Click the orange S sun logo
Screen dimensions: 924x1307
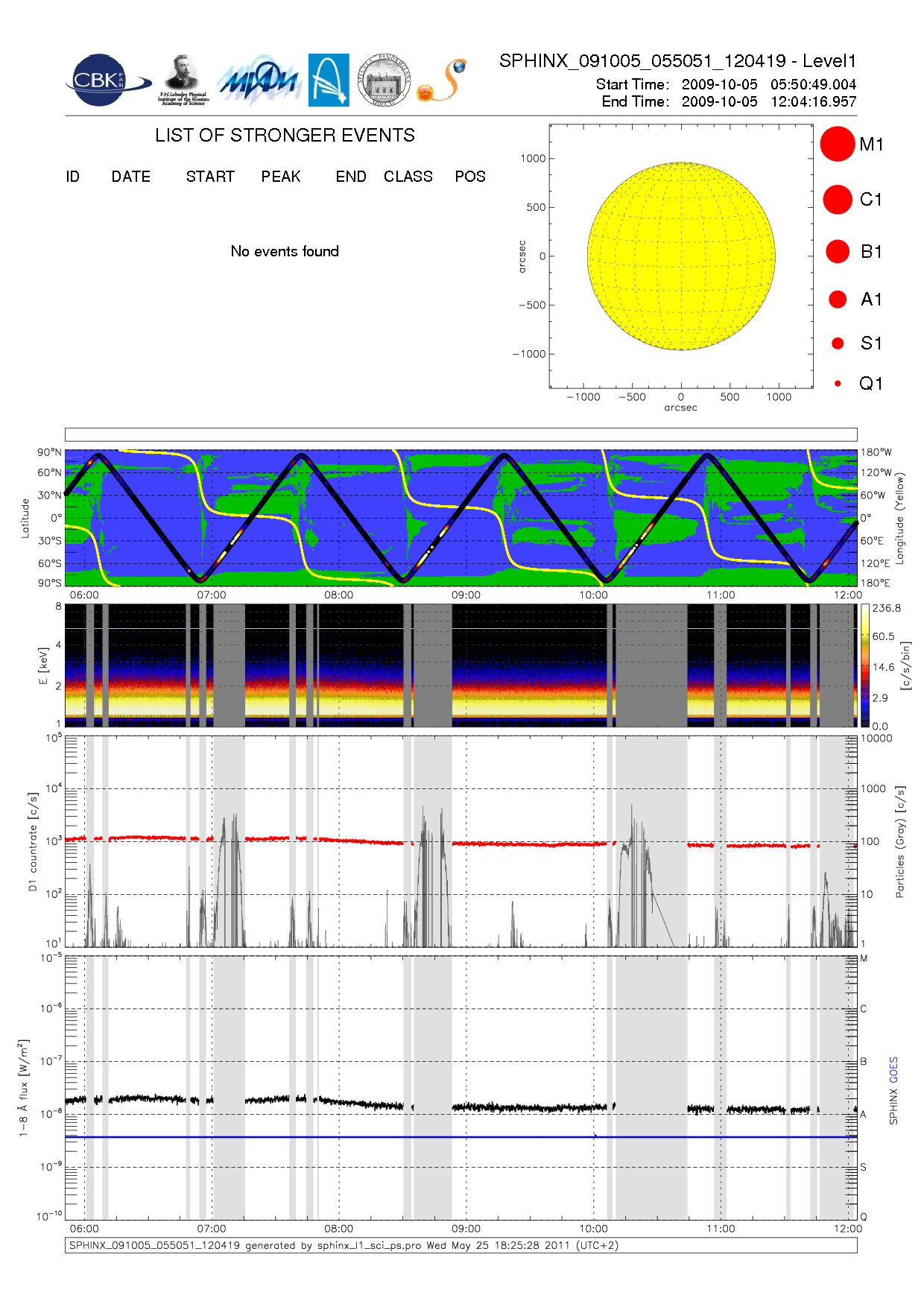click(442, 81)
